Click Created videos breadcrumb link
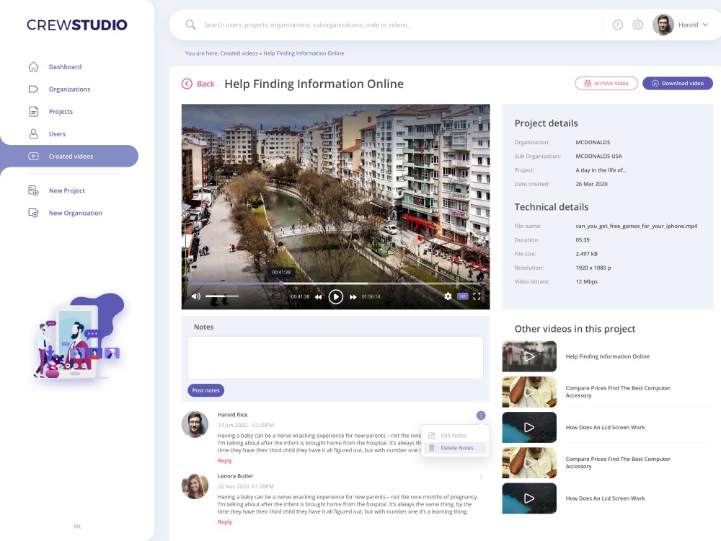721x541 pixels. [x=239, y=53]
